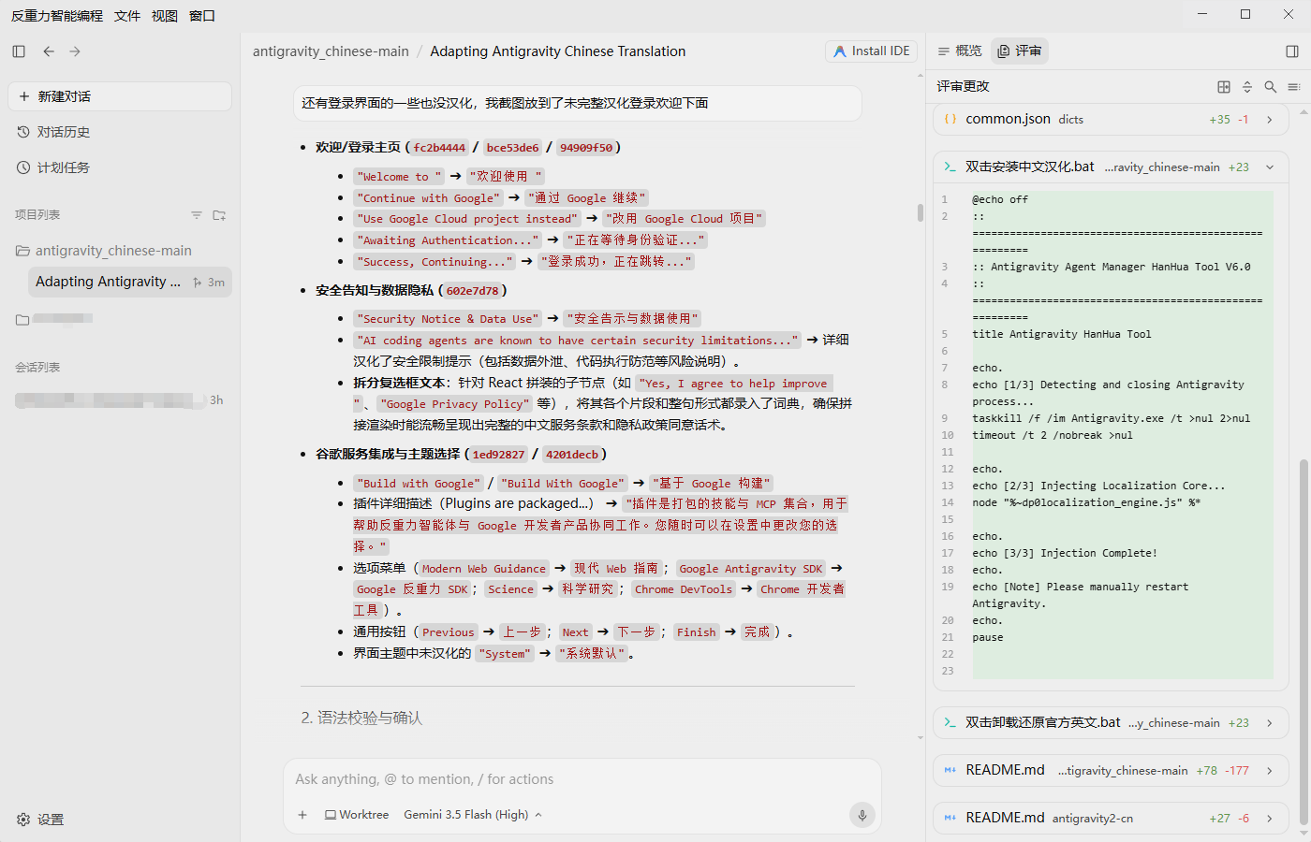Start voice input with the microphone
The image size is (1311, 842).
(862, 815)
